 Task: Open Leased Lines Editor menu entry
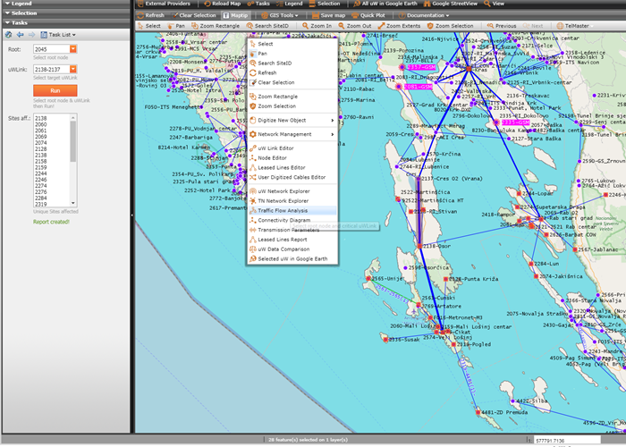[292, 168]
